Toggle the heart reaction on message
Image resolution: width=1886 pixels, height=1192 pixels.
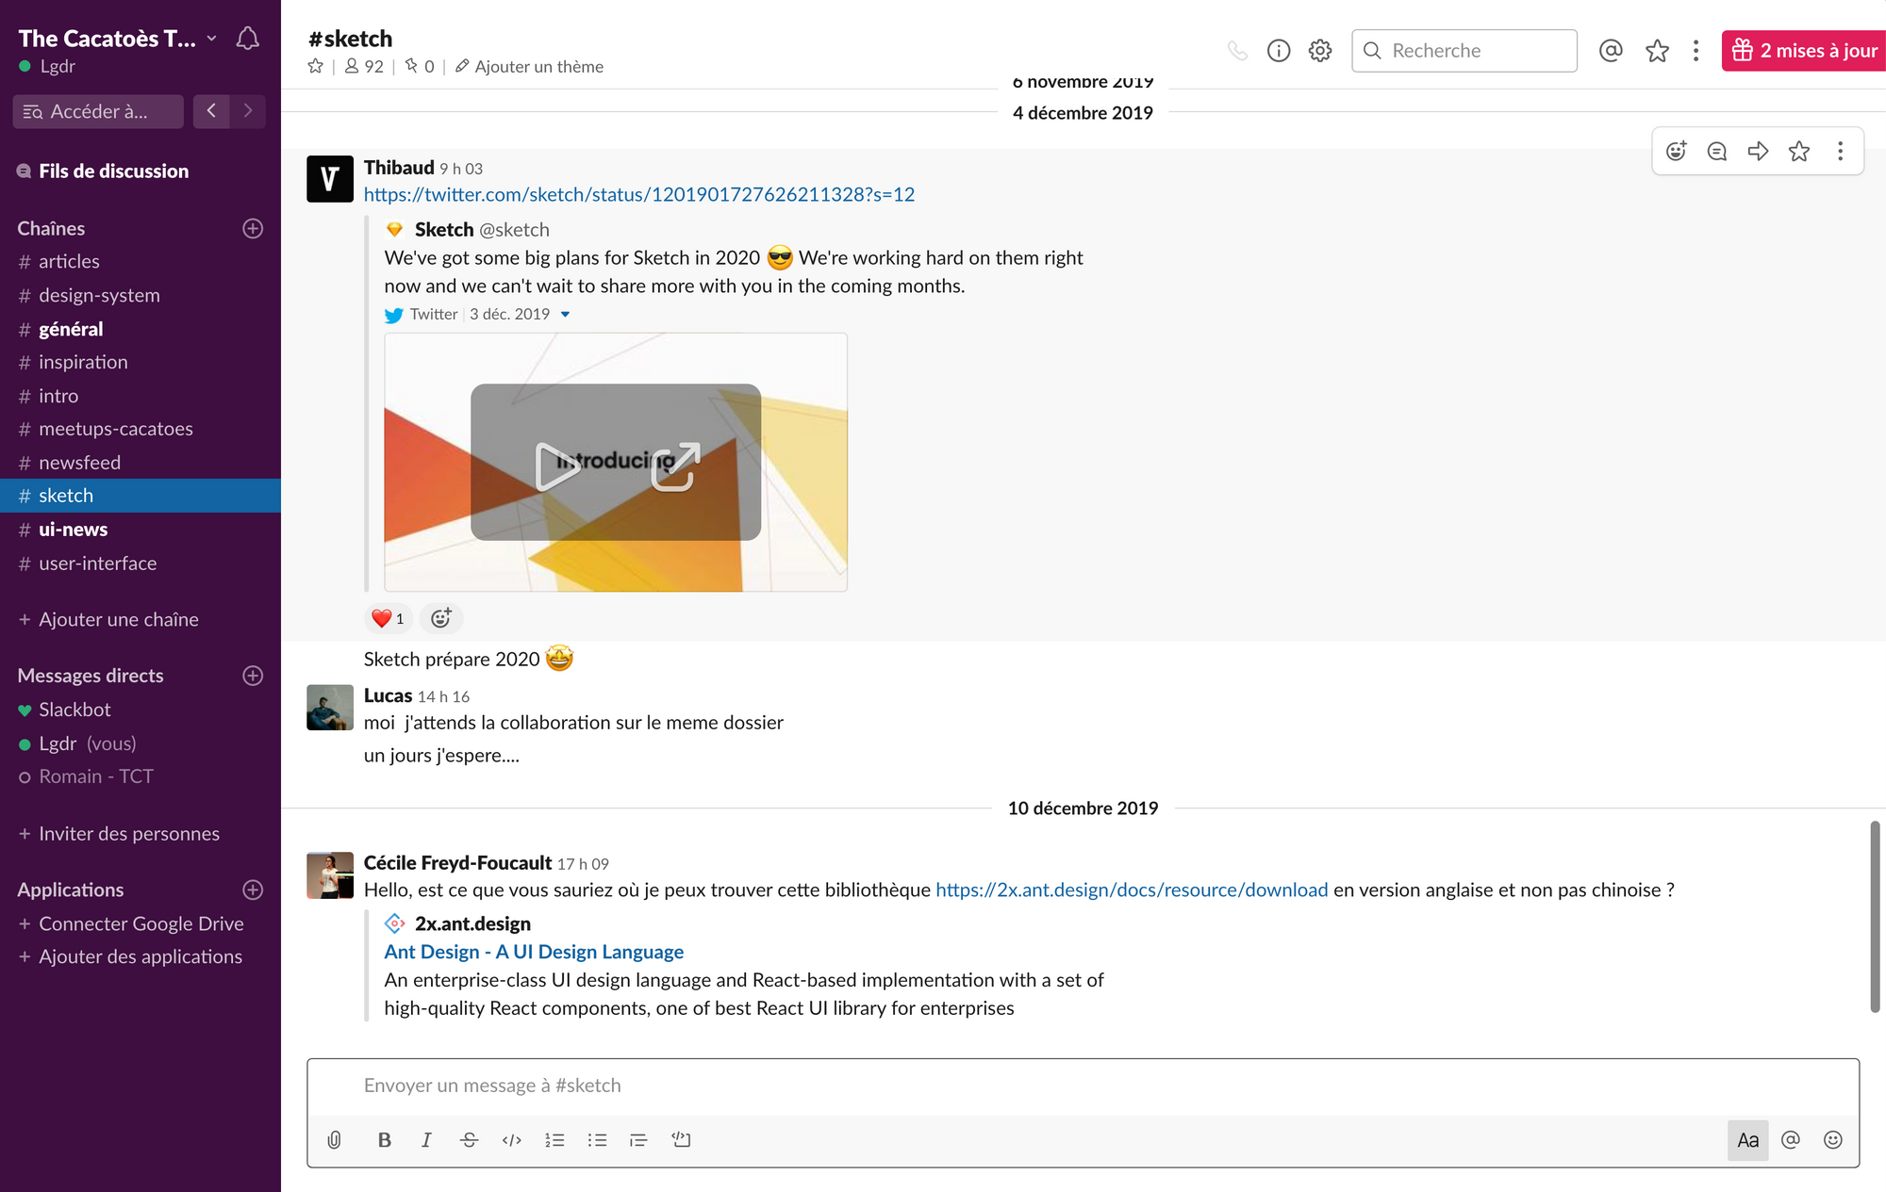[388, 619]
